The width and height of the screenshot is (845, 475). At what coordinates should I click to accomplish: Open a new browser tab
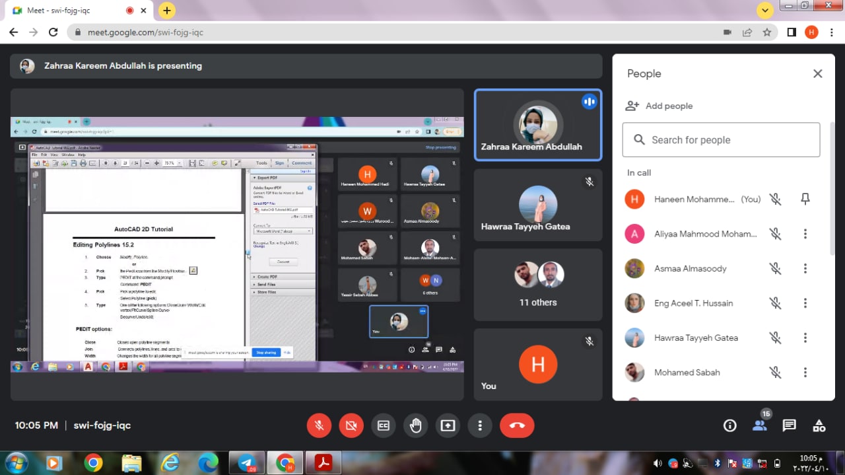tap(167, 11)
